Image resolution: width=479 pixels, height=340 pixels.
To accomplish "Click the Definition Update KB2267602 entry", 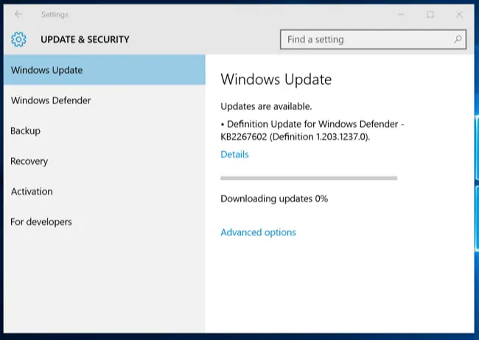I will [312, 131].
